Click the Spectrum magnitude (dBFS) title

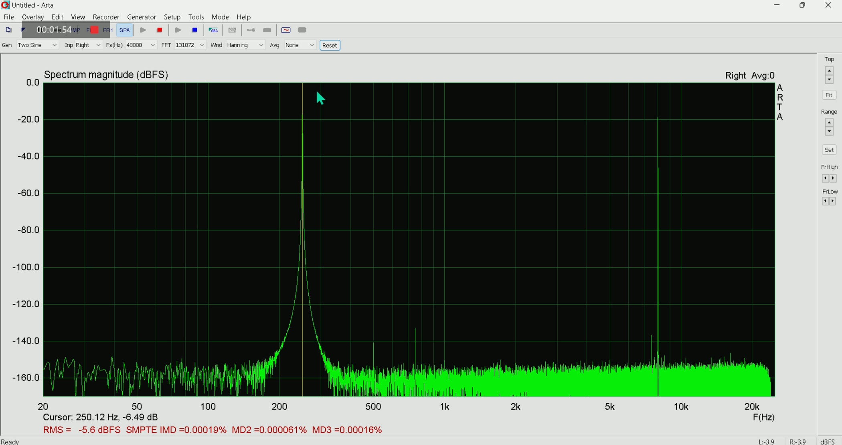click(x=106, y=75)
